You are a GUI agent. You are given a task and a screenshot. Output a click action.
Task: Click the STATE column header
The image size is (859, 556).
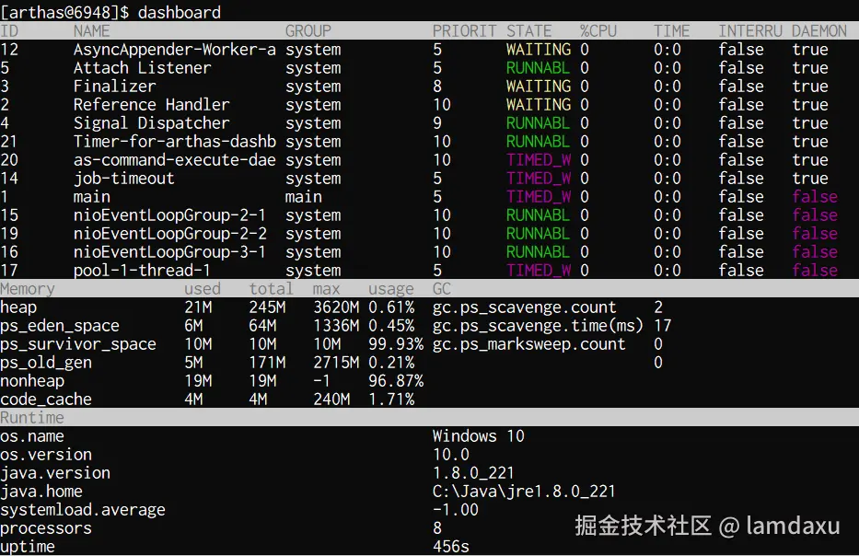pos(528,30)
